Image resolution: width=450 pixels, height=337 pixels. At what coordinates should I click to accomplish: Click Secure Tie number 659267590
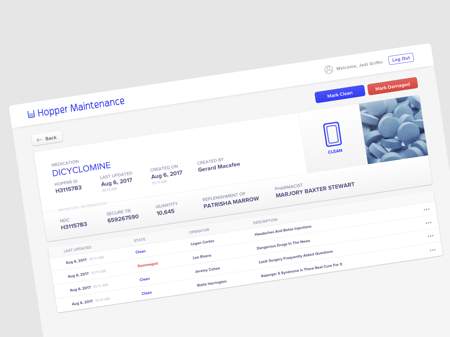pos(123,218)
